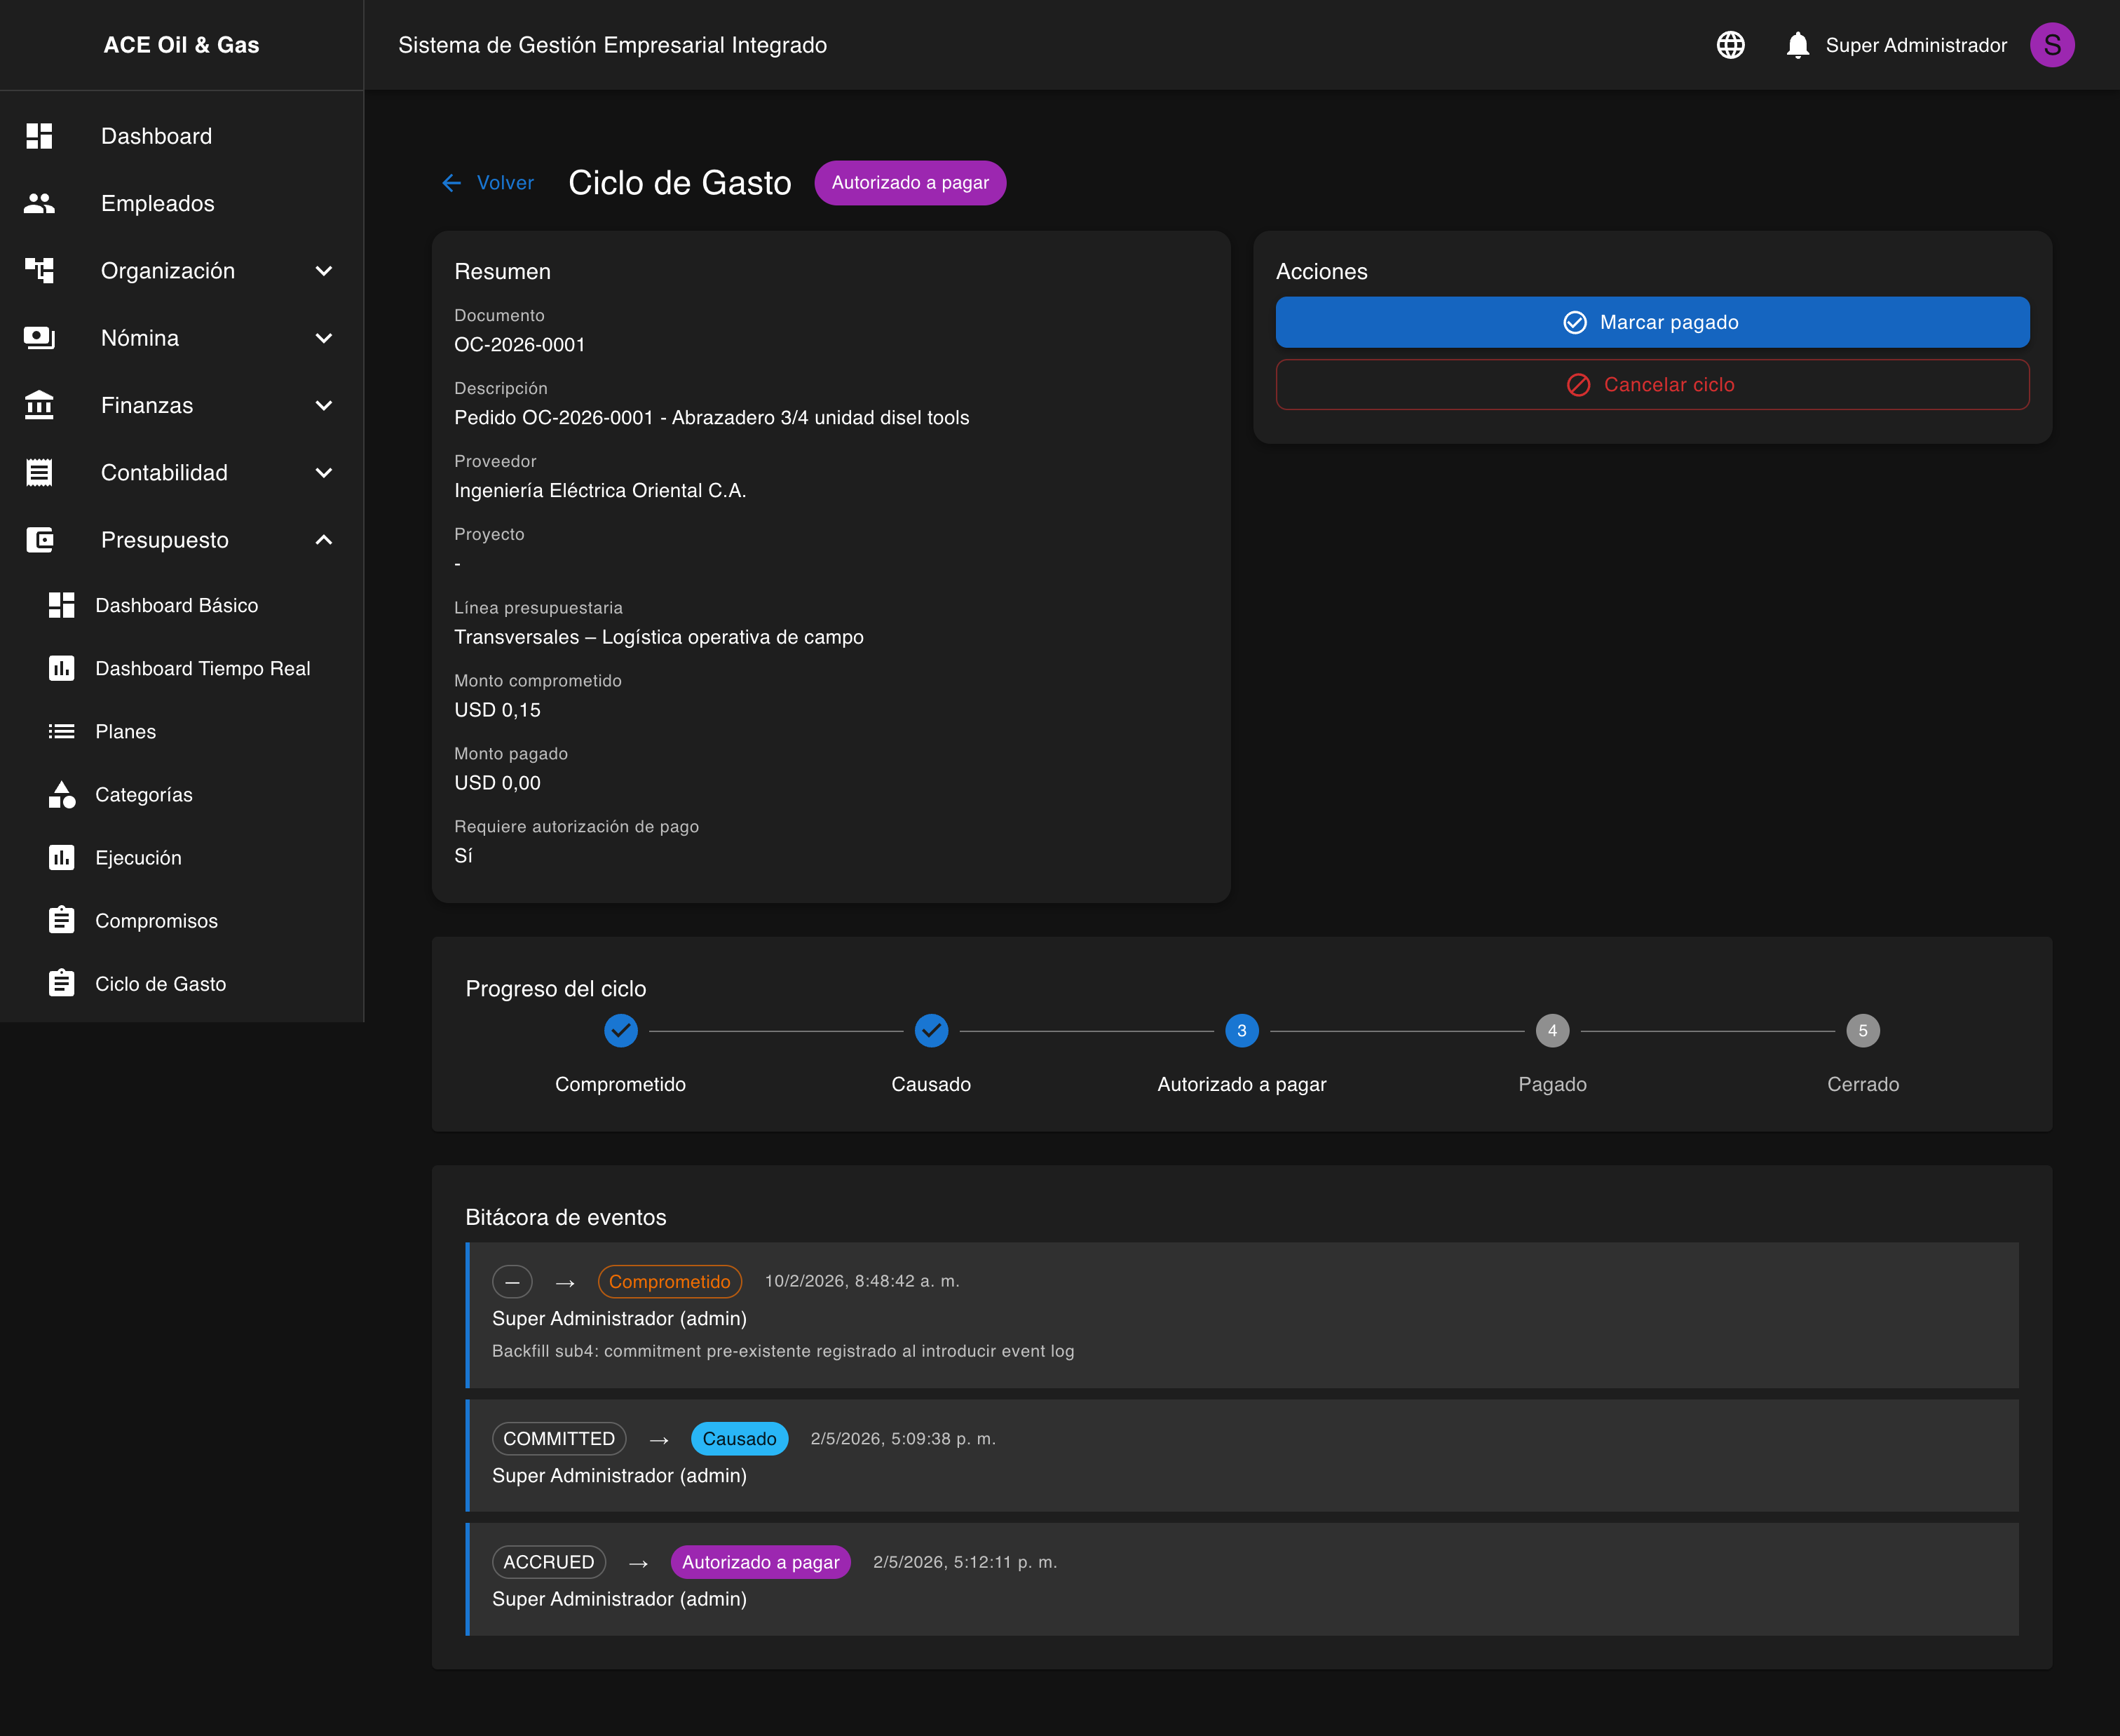
Task: Click the COMMITTED chip in event log
Action: coord(559,1439)
